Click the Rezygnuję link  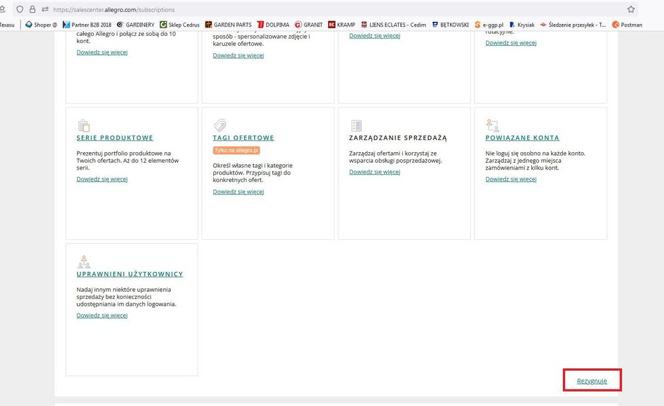pyautogui.click(x=592, y=381)
